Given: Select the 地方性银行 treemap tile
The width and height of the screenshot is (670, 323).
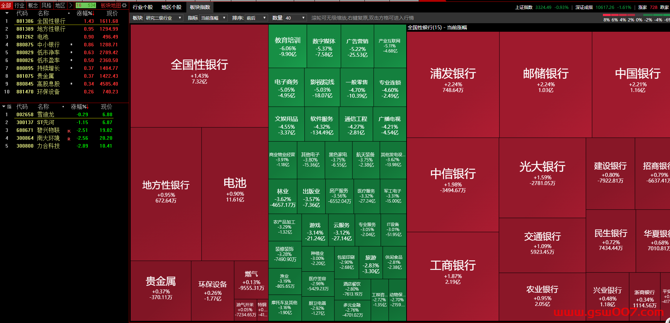Looking at the screenshot, I should pyautogui.click(x=166, y=194).
